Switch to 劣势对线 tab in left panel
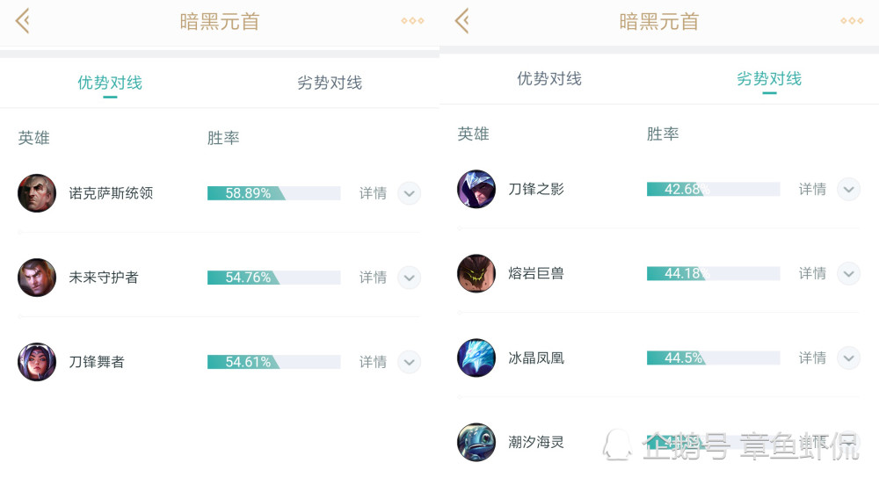Screen dimensions: 879x477 tap(330, 83)
